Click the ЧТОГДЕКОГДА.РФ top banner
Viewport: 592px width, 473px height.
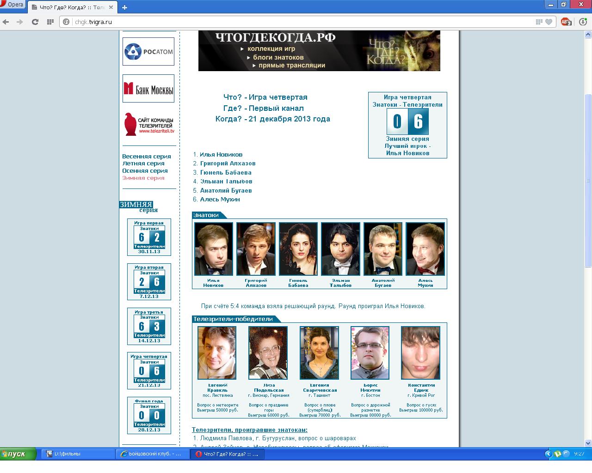pos(319,51)
